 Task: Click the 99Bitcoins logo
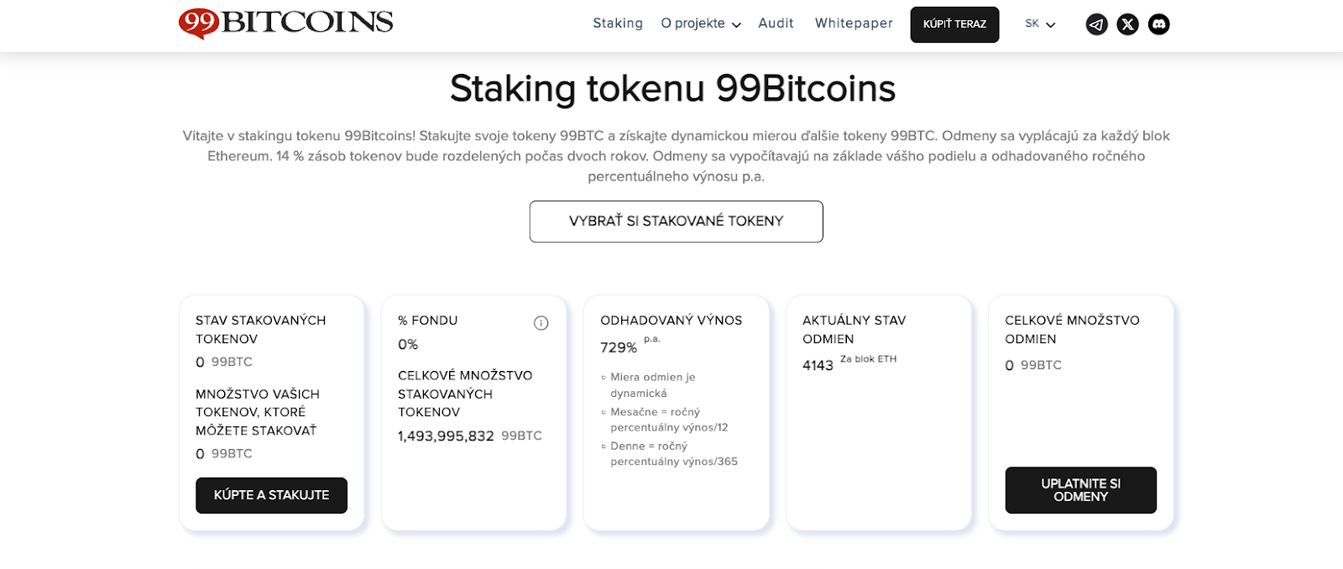point(286,23)
